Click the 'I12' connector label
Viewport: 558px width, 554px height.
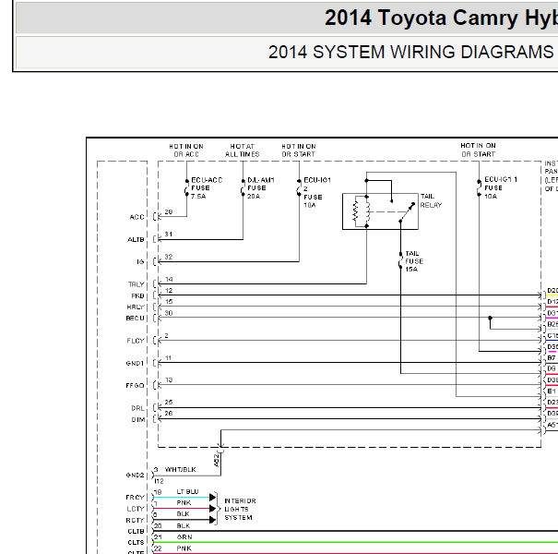159,481
